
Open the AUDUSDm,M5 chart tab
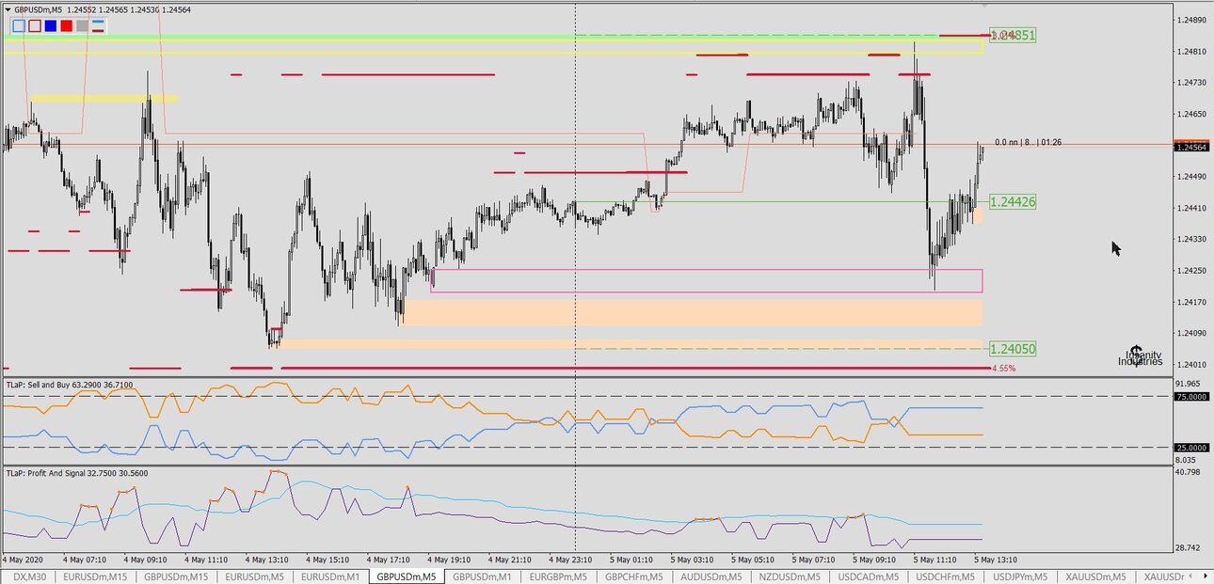[711, 576]
